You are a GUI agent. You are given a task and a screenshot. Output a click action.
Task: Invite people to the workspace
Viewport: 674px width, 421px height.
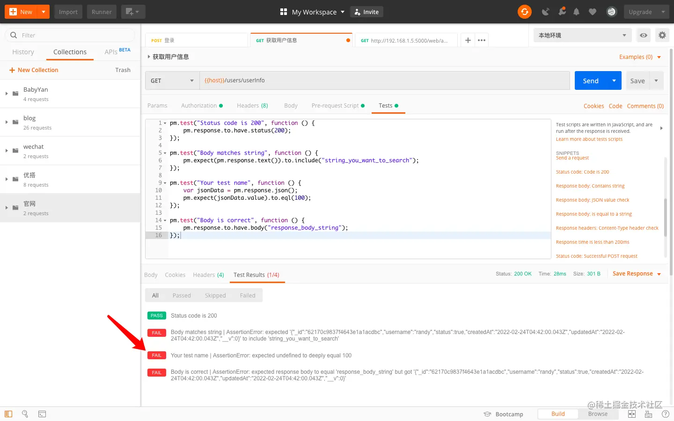[x=366, y=12]
